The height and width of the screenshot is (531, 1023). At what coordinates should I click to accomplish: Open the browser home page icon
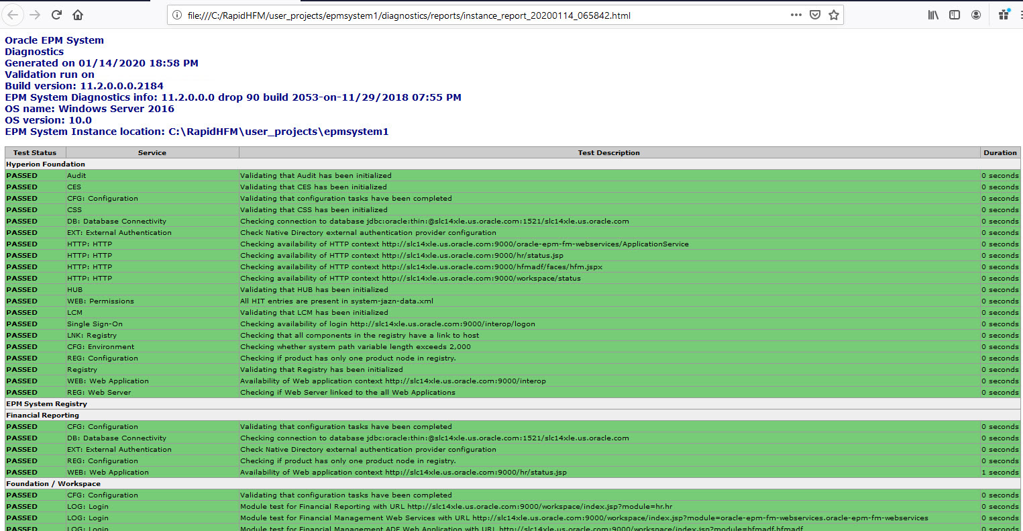pos(78,15)
